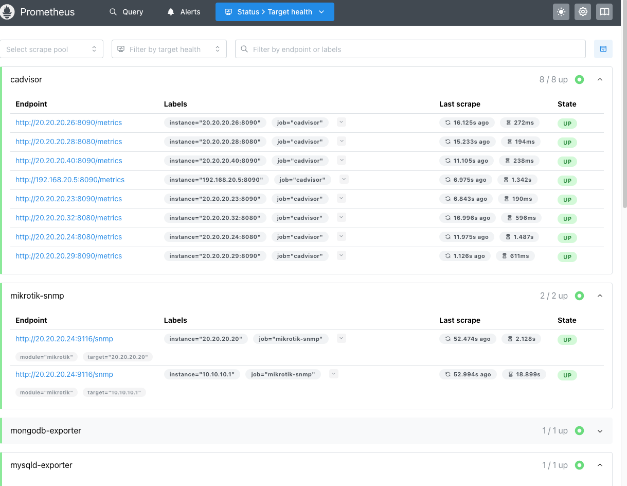This screenshot has width=627, height=486.
Task: Click UP state badge for 20.20.20.29:8090
Action: click(567, 256)
